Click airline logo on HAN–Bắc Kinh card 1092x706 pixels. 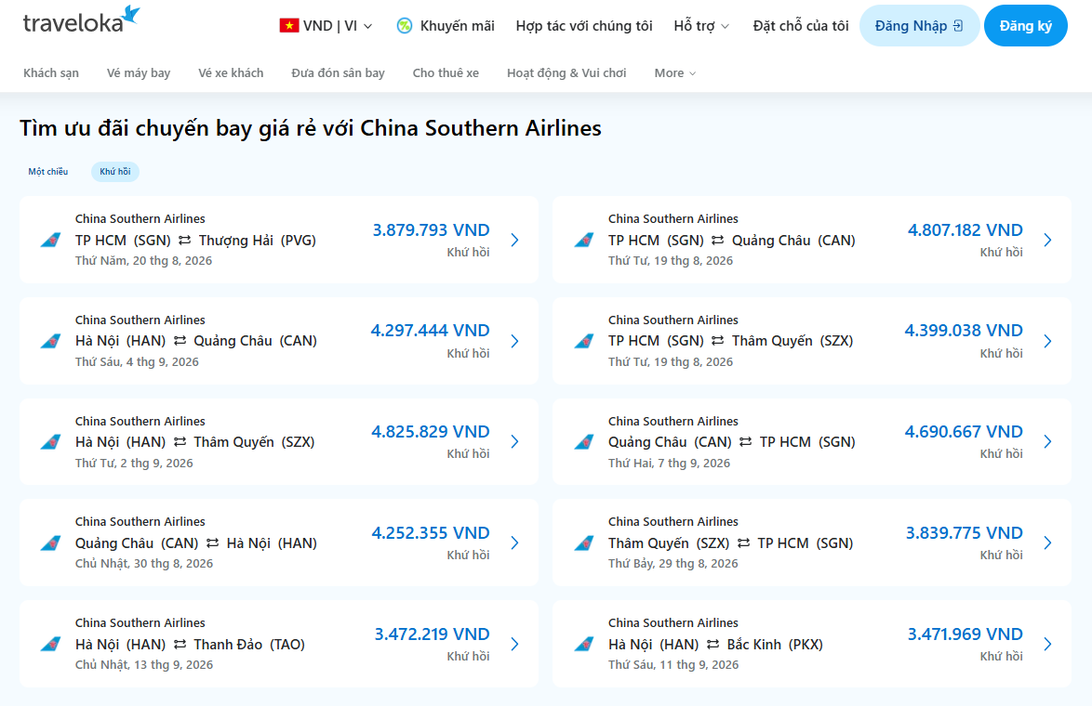583,644
